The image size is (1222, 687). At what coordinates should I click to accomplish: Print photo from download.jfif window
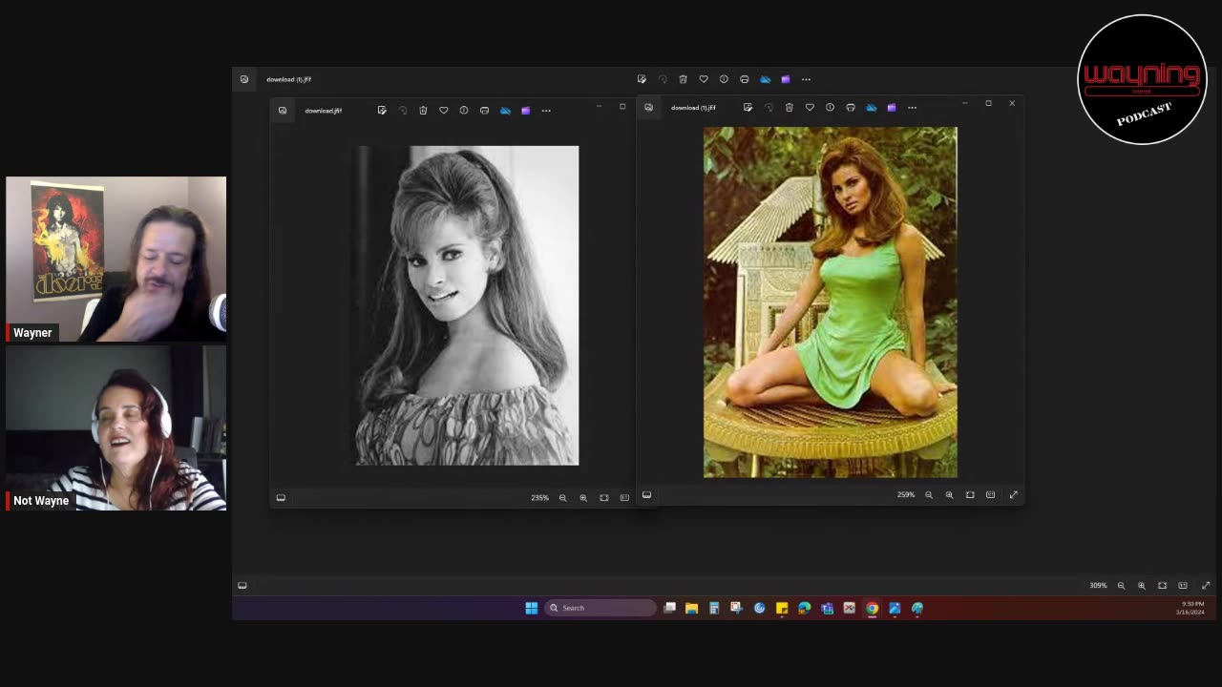[x=484, y=111]
